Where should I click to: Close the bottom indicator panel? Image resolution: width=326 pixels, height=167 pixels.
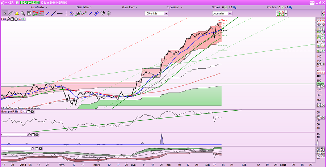tap(40, 148)
